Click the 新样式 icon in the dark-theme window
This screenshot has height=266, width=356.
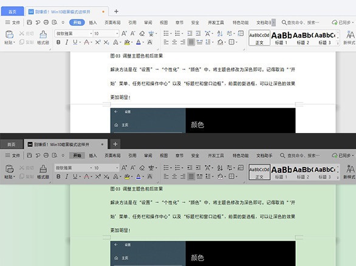[350, 169]
